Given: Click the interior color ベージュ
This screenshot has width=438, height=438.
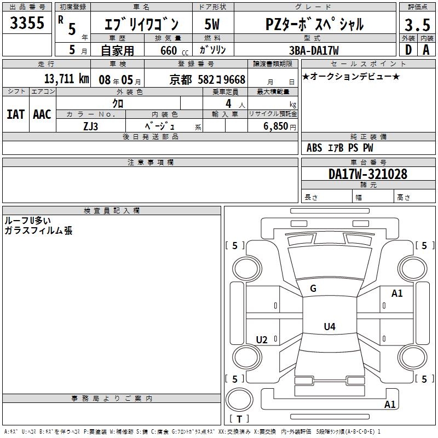Looking at the screenshot, I should (159, 126).
